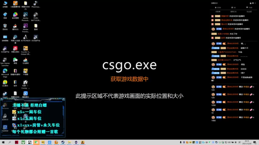Open the Phasmophobia desktop shortcut
The image size is (259, 145).
pos(36,4)
